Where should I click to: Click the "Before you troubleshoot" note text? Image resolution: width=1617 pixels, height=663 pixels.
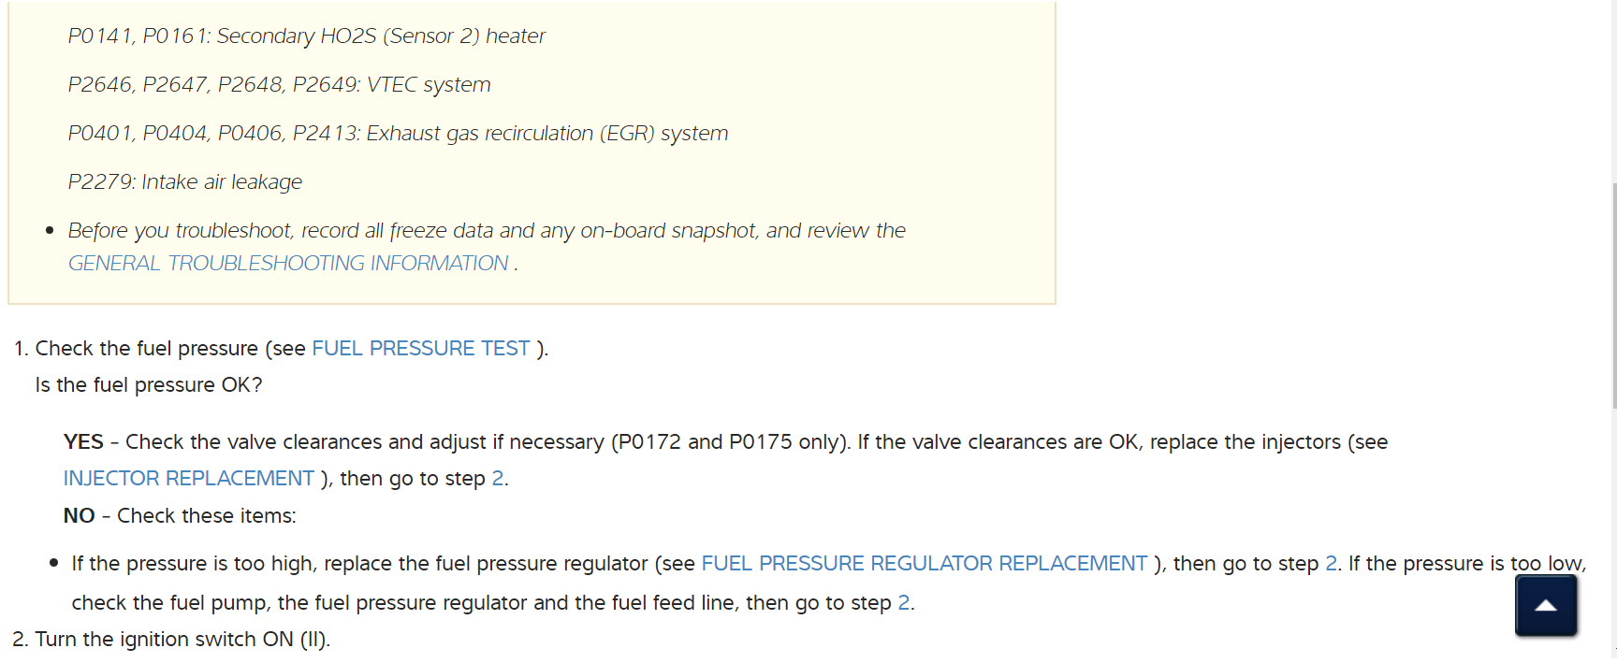487,231
